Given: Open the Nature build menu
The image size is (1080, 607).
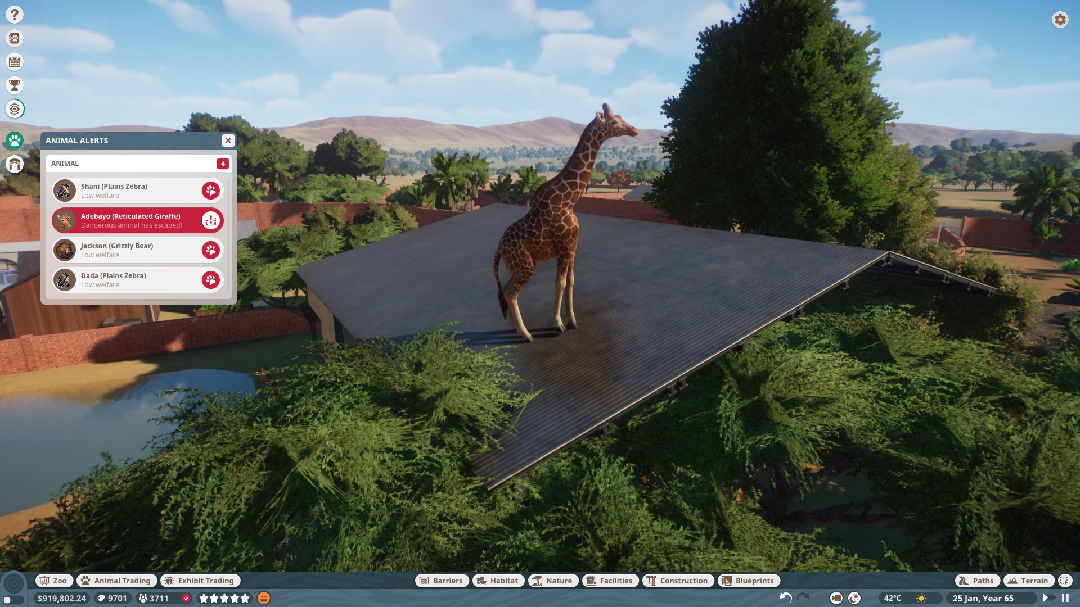Looking at the screenshot, I should click(553, 581).
